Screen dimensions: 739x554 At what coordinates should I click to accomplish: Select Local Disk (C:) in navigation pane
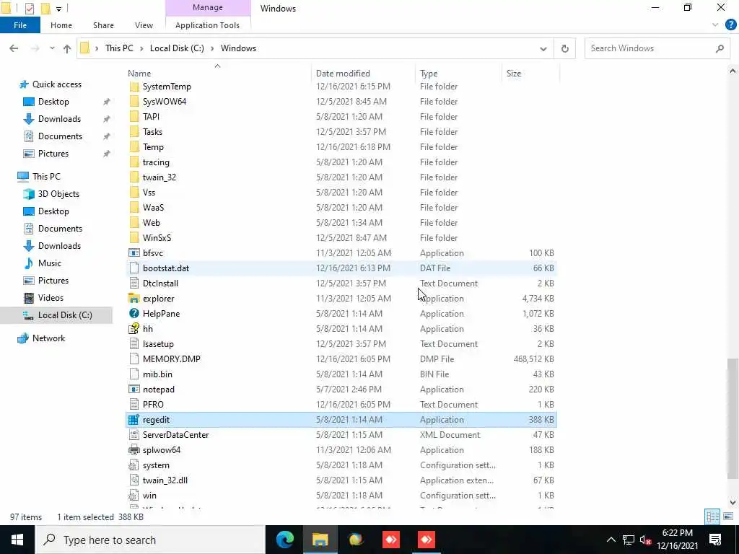coord(65,315)
